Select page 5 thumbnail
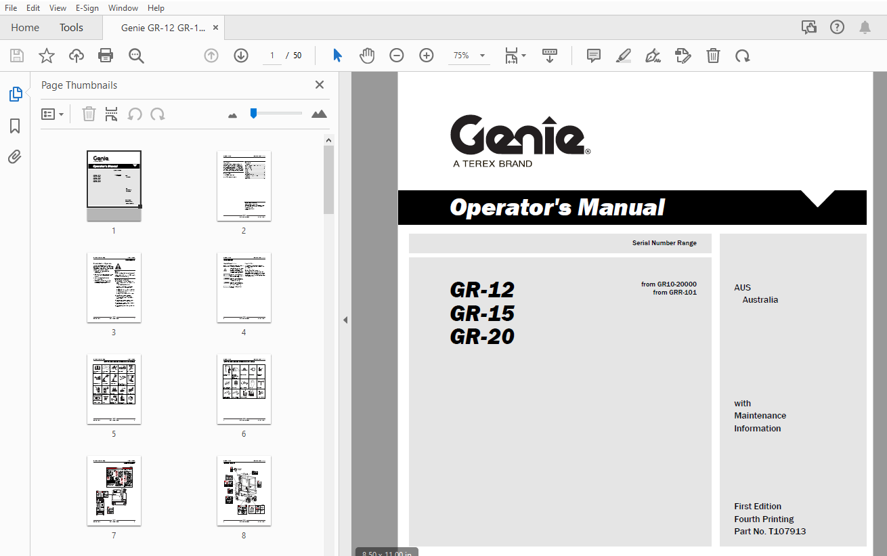Image resolution: width=887 pixels, height=556 pixels. [x=114, y=389]
